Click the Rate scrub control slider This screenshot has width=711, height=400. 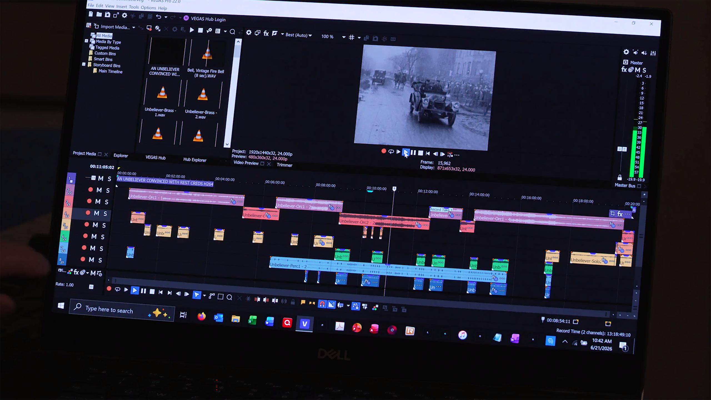coord(91,287)
